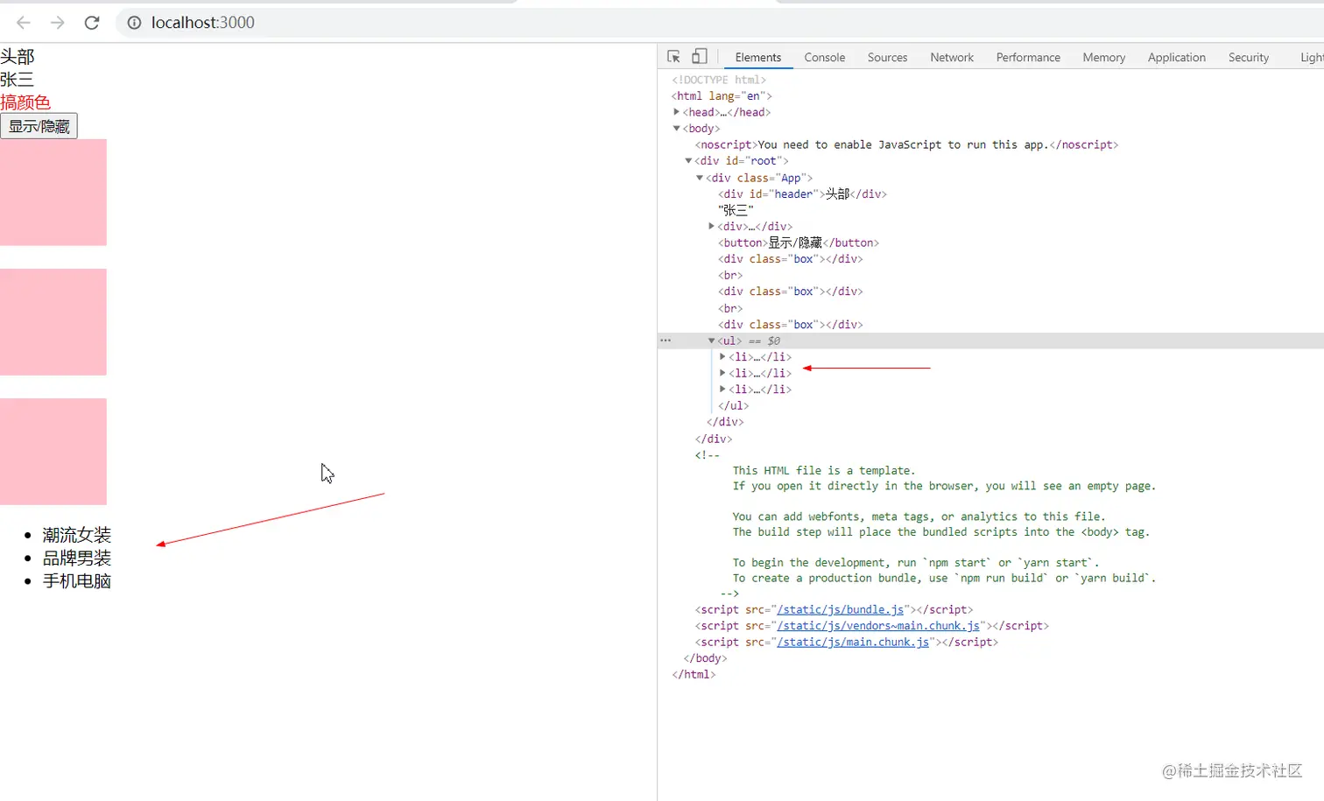Viewport: 1324px width, 801px height.
Task: Open the Performance tab
Action: 1028,57
